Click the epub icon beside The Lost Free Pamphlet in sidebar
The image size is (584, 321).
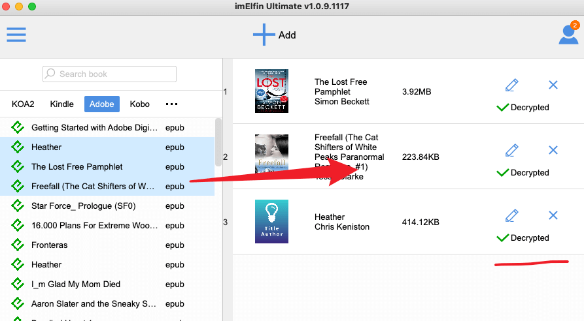click(18, 166)
